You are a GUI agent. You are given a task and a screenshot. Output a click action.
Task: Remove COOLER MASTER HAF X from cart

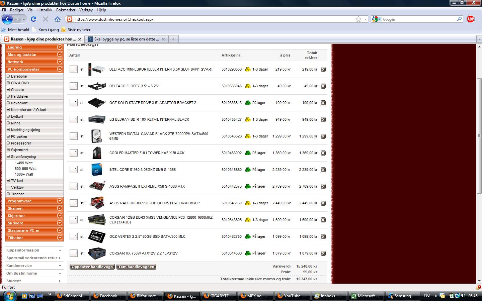coord(323,153)
